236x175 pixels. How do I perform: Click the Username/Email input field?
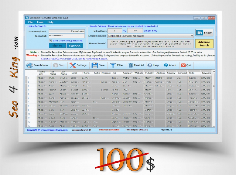click(x=67, y=31)
